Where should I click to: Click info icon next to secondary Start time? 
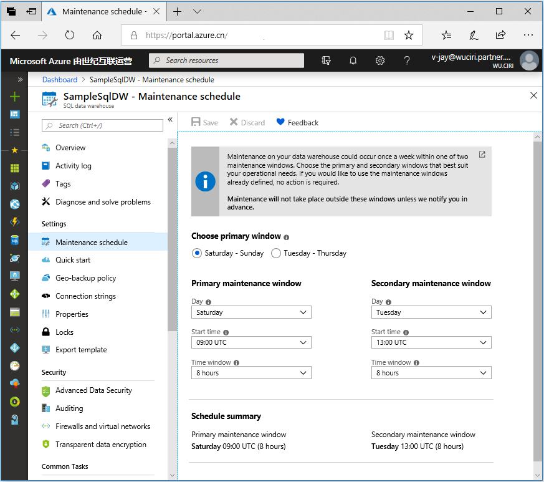point(406,332)
